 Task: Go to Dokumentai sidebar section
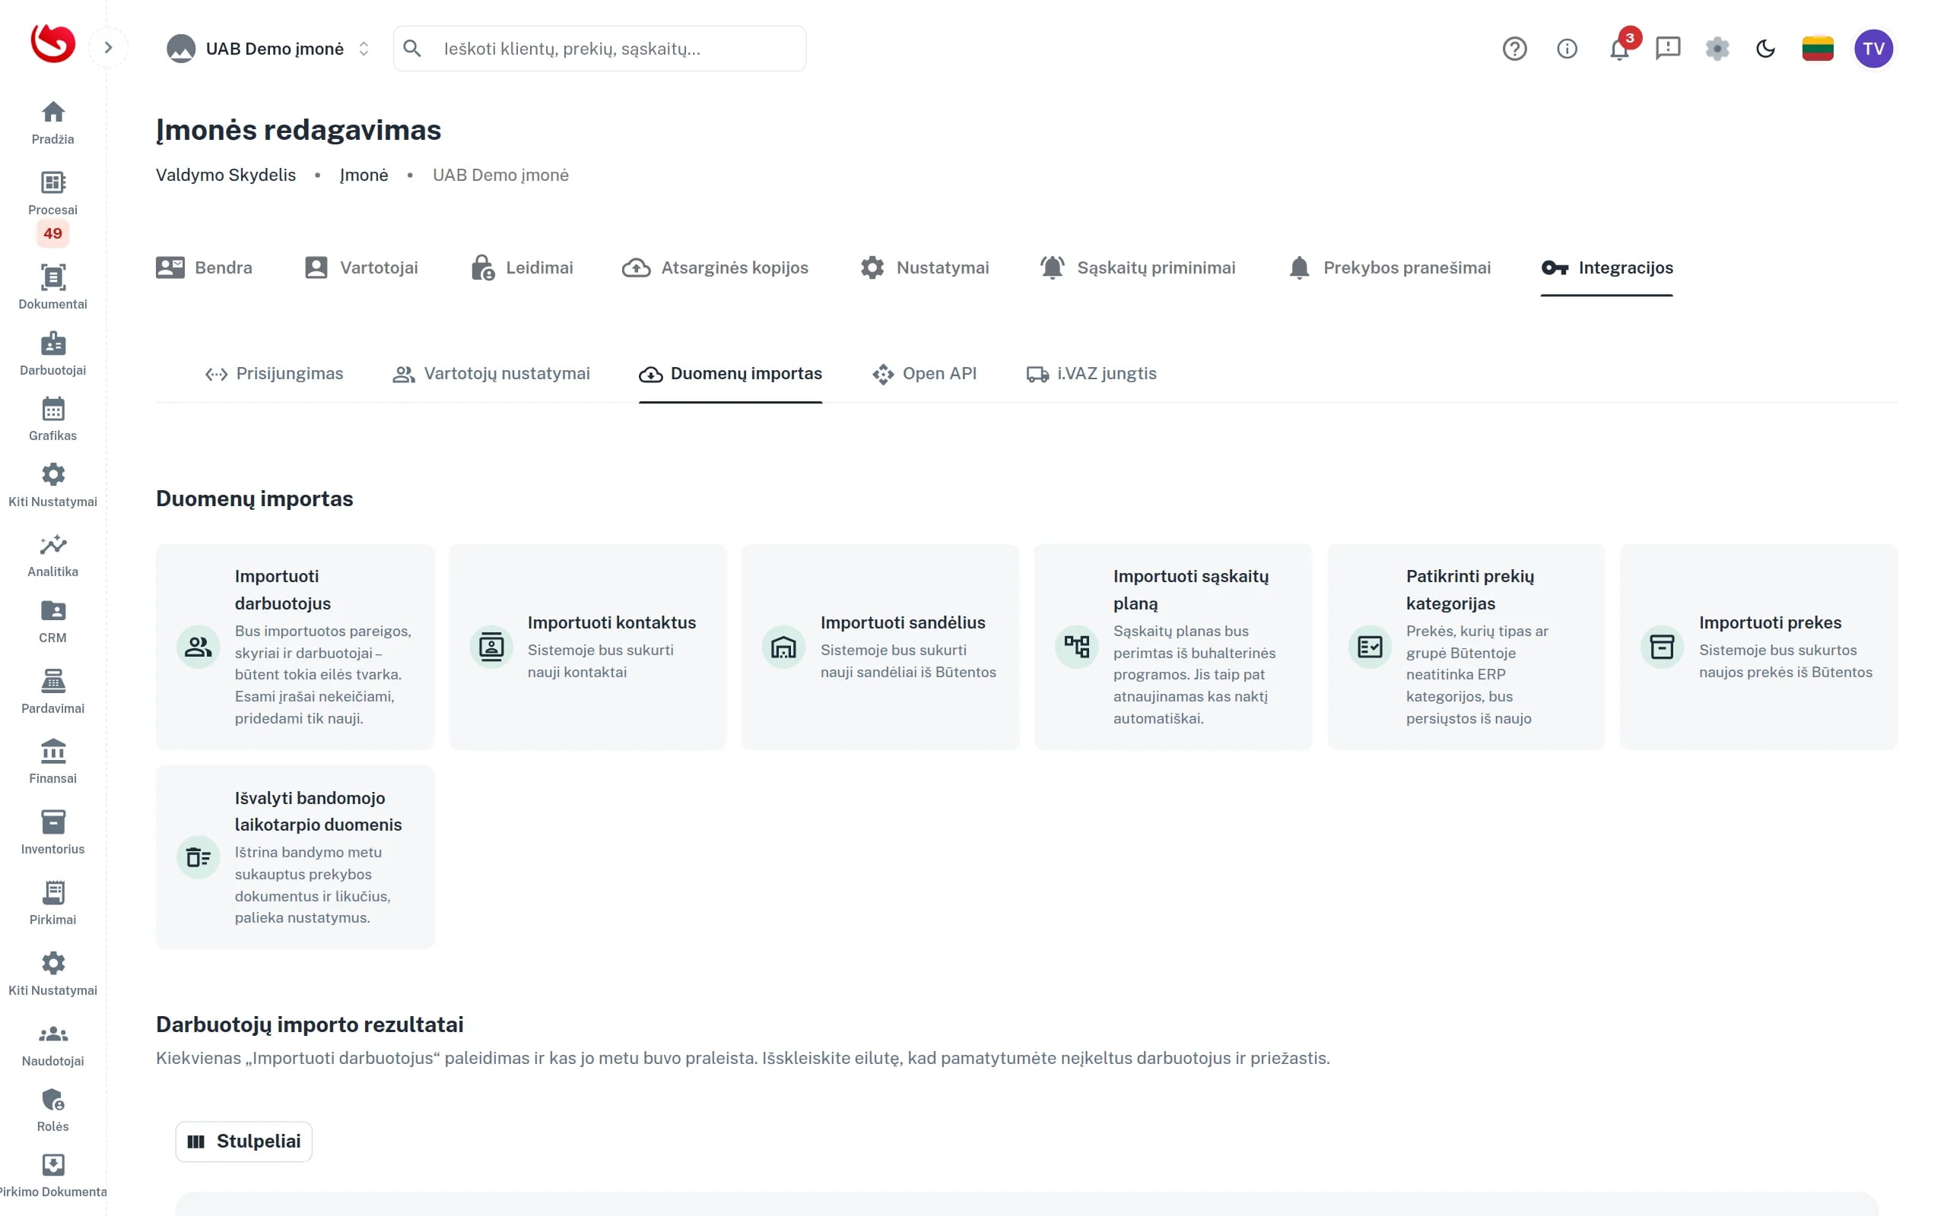pos(53,287)
